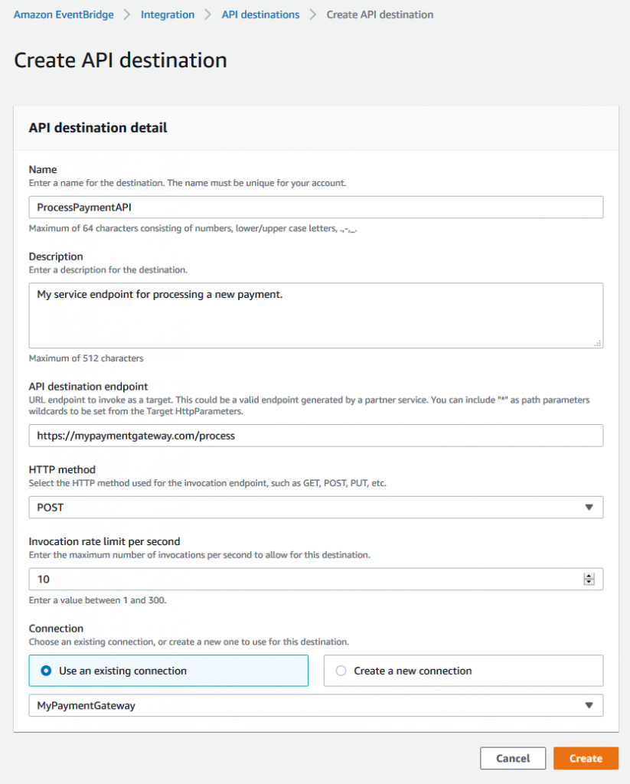Image resolution: width=630 pixels, height=784 pixels.
Task: Click the stepper up arrow for rate limit
Action: point(589,575)
